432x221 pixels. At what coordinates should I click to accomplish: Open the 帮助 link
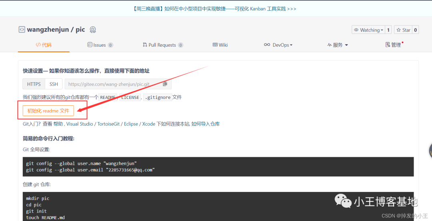(58, 124)
